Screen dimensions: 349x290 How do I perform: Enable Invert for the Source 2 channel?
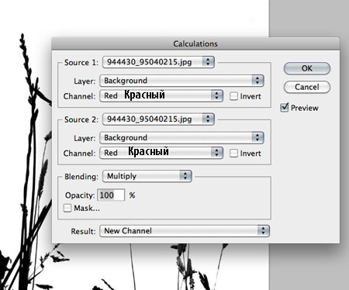pyautogui.click(x=233, y=154)
